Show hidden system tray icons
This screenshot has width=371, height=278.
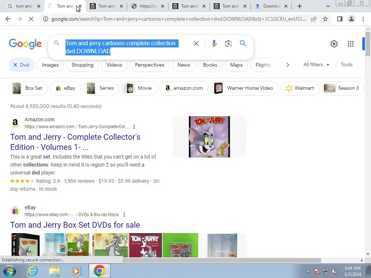(308, 271)
